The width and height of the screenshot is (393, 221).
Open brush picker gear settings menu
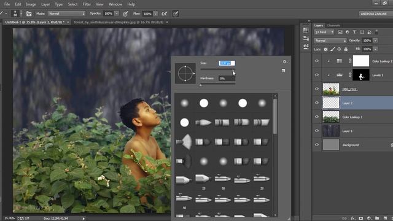pyautogui.click(x=285, y=61)
